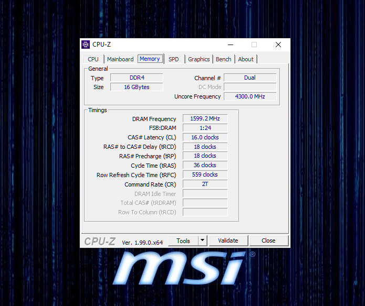Click the CPU-Z window title text
The image size is (365, 306).
pyautogui.click(x=102, y=45)
